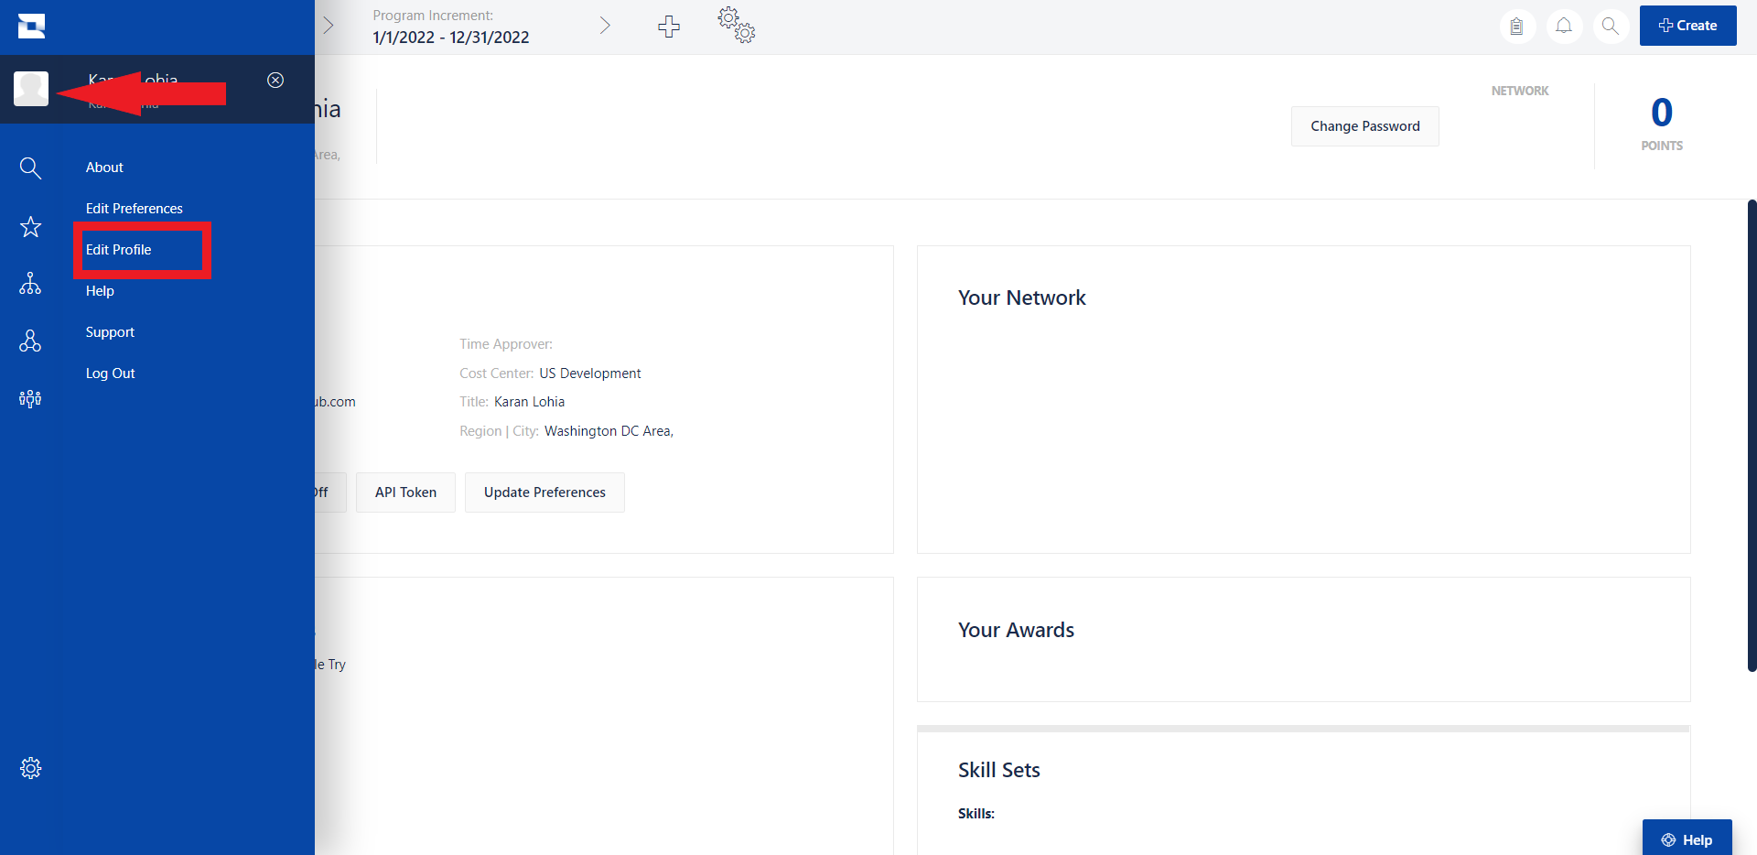
Task: Click the Change Password button
Action: tap(1364, 126)
